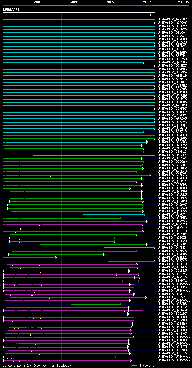Click the alignment bar for UniRef100_Q9SYM5
Screen dimensions: 192x368
click(x=74, y=63)
